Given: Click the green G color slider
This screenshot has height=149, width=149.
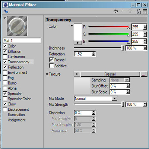Looking at the screenshot, I should [109, 34].
